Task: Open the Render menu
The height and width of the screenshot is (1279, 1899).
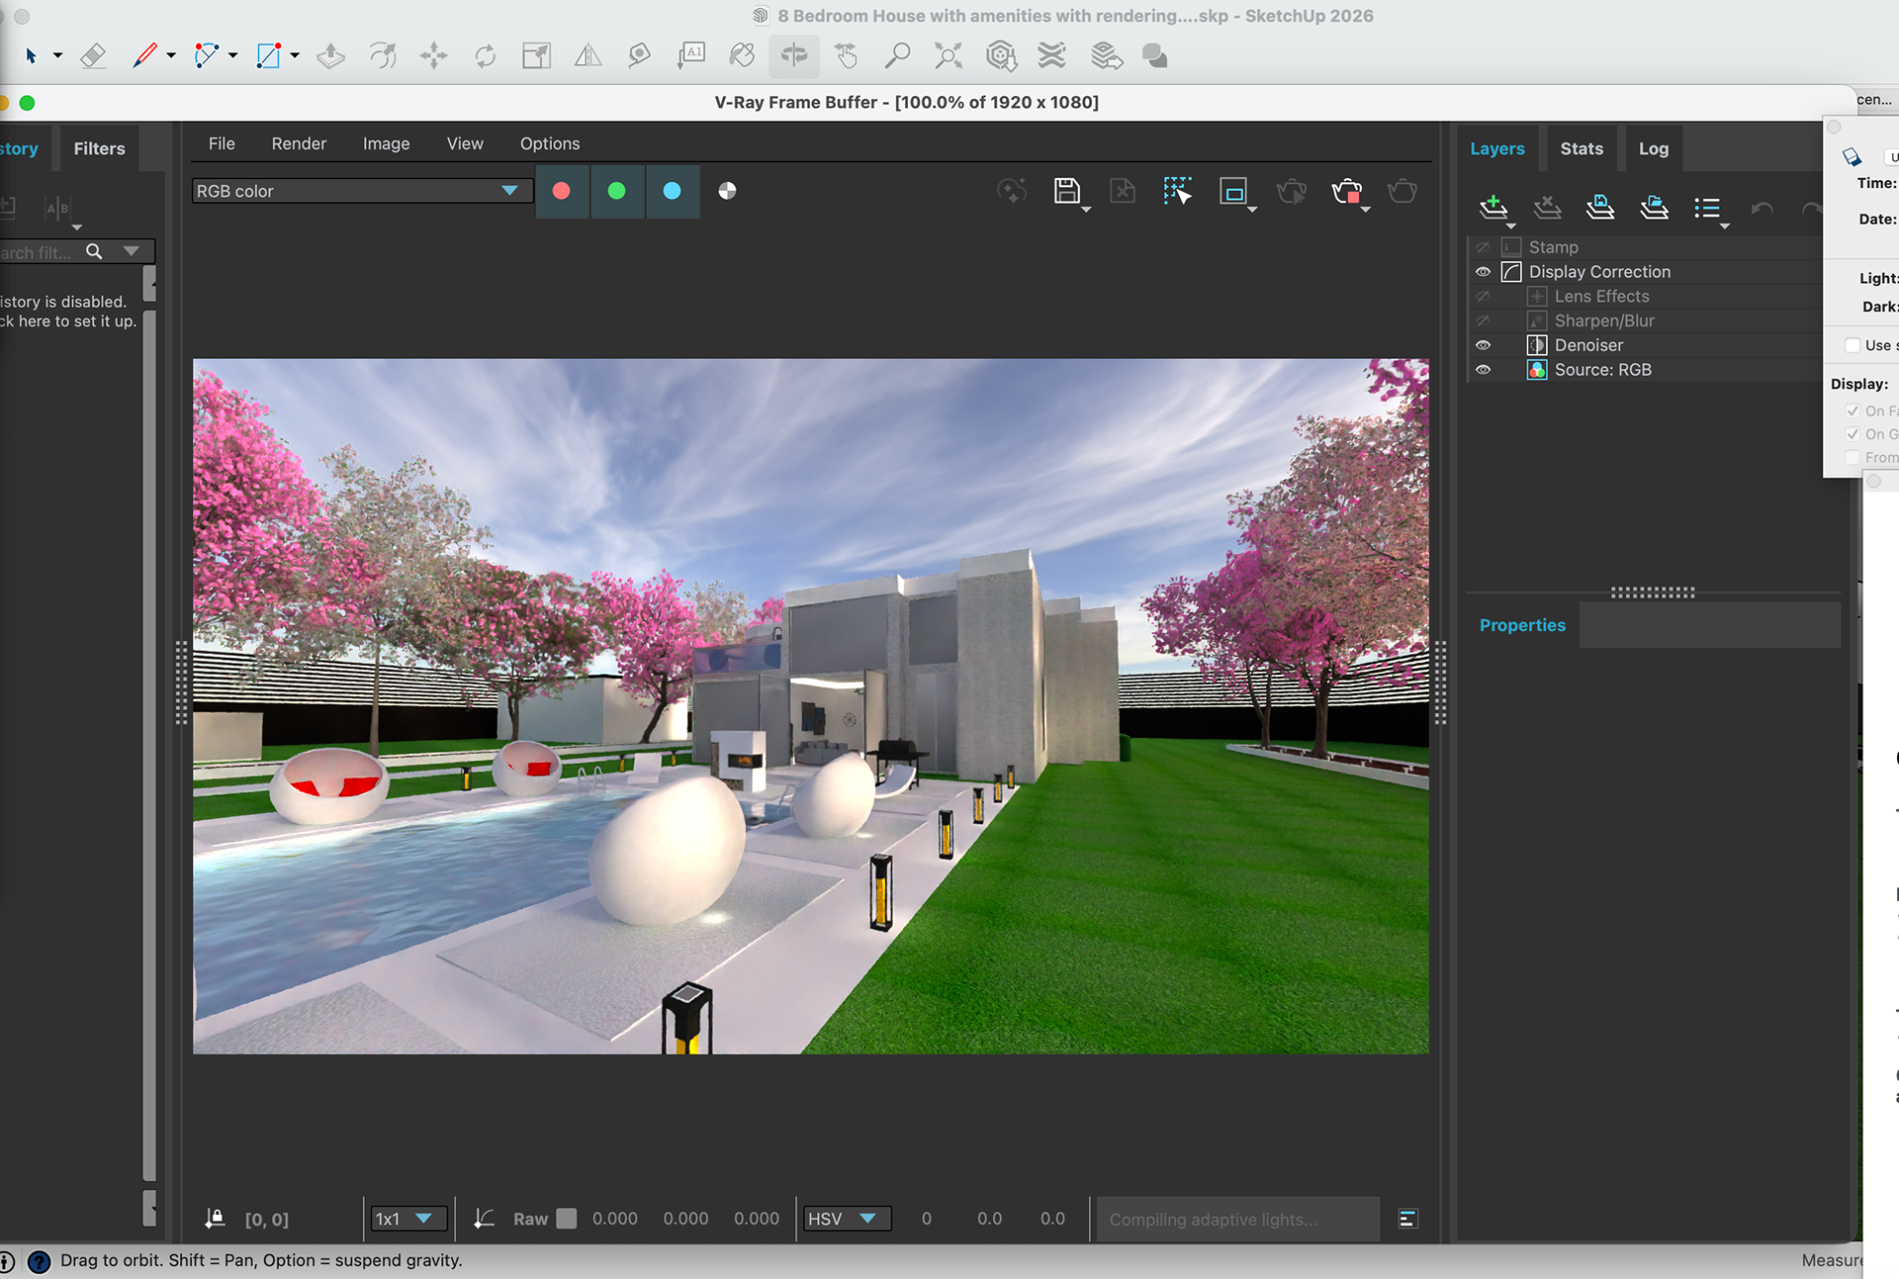Action: (x=299, y=143)
